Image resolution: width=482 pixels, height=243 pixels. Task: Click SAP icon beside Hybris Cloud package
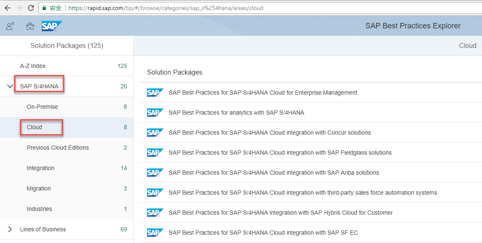(155, 213)
